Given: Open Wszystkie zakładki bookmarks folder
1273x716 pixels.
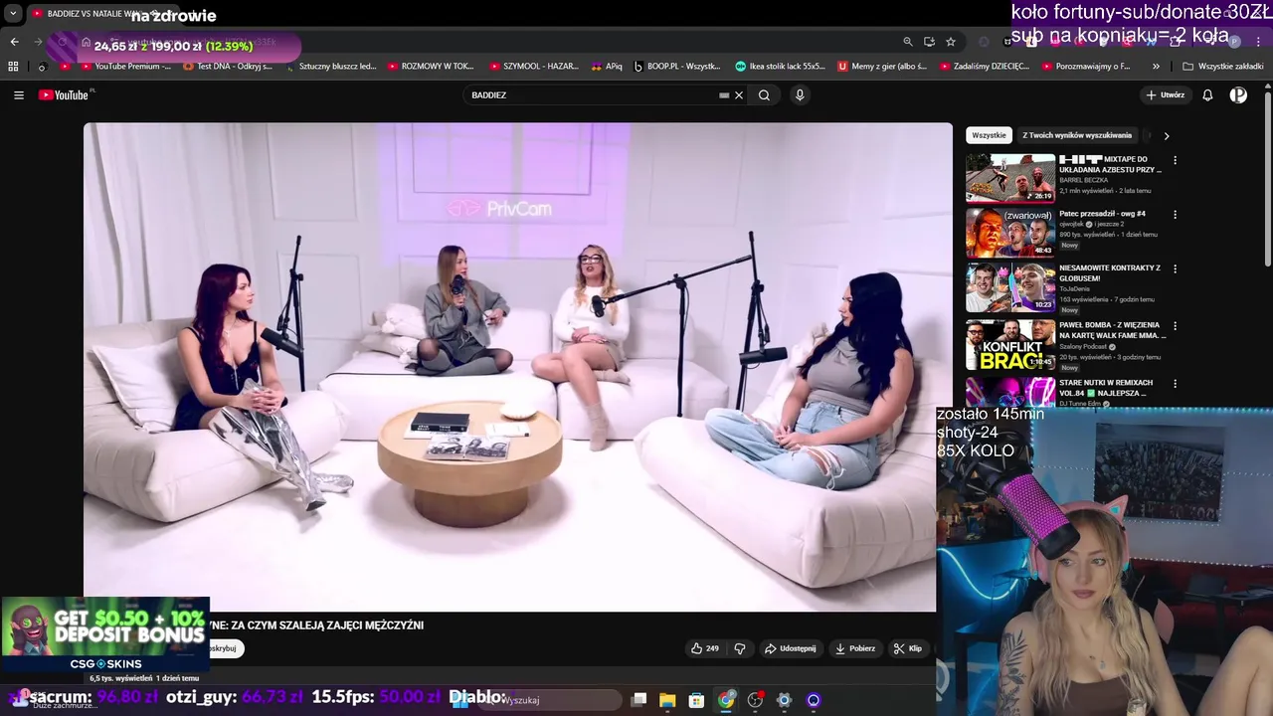Looking at the screenshot, I should [1223, 67].
